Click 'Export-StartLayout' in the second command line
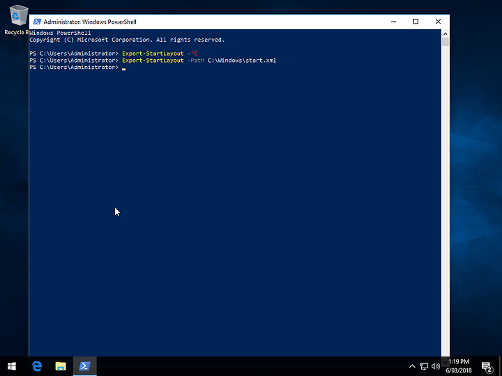Image resolution: width=502 pixels, height=376 pixels. point(153,61)
